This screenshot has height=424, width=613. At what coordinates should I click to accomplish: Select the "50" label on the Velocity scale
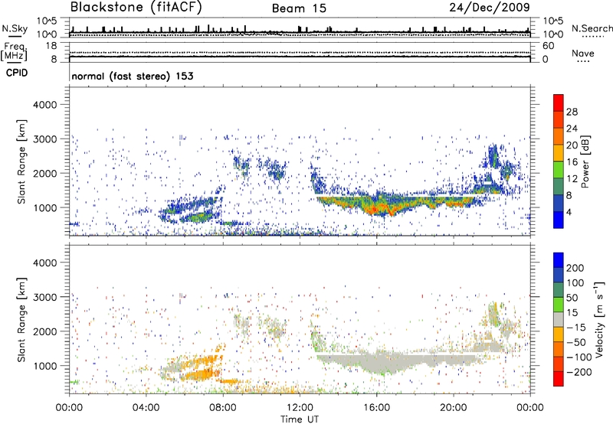(x=572, y=298)
